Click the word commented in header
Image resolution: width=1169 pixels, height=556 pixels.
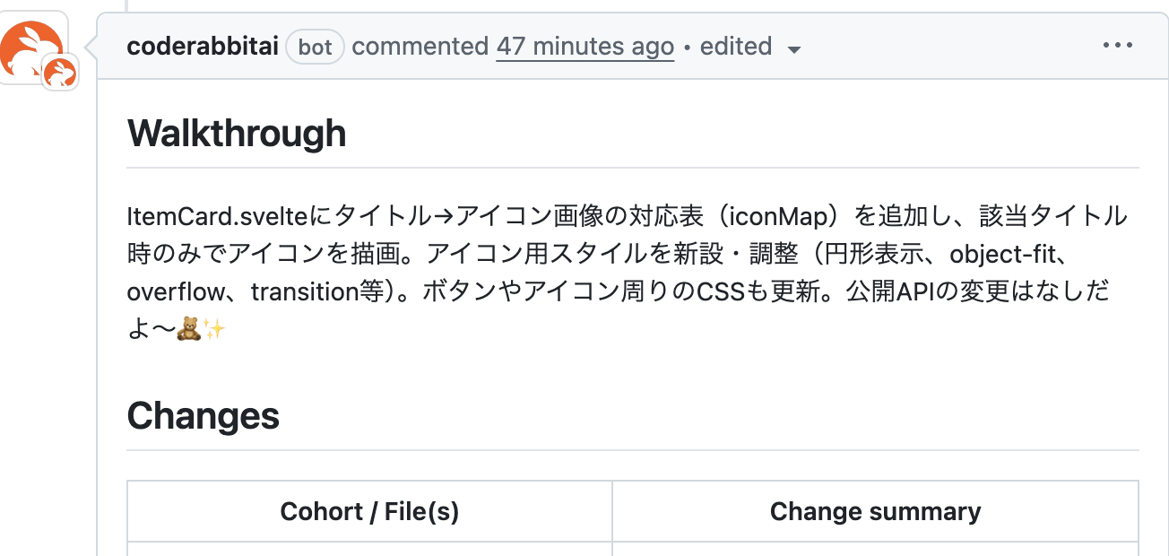[420, 47]
